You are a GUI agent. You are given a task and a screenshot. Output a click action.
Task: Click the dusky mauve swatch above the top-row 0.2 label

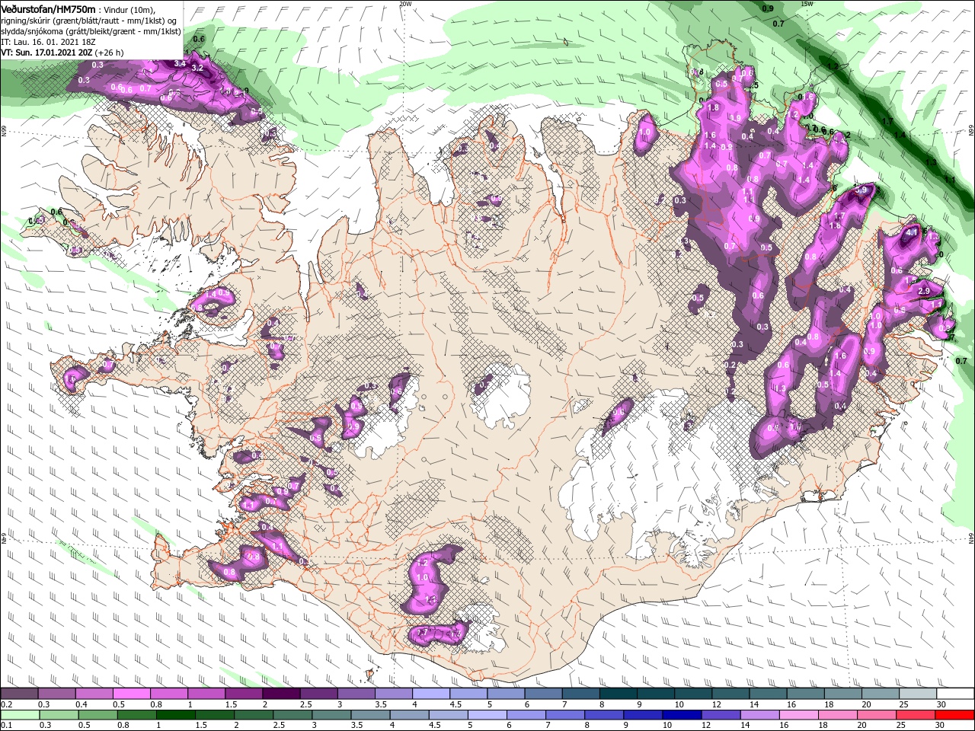coord(18,694)
